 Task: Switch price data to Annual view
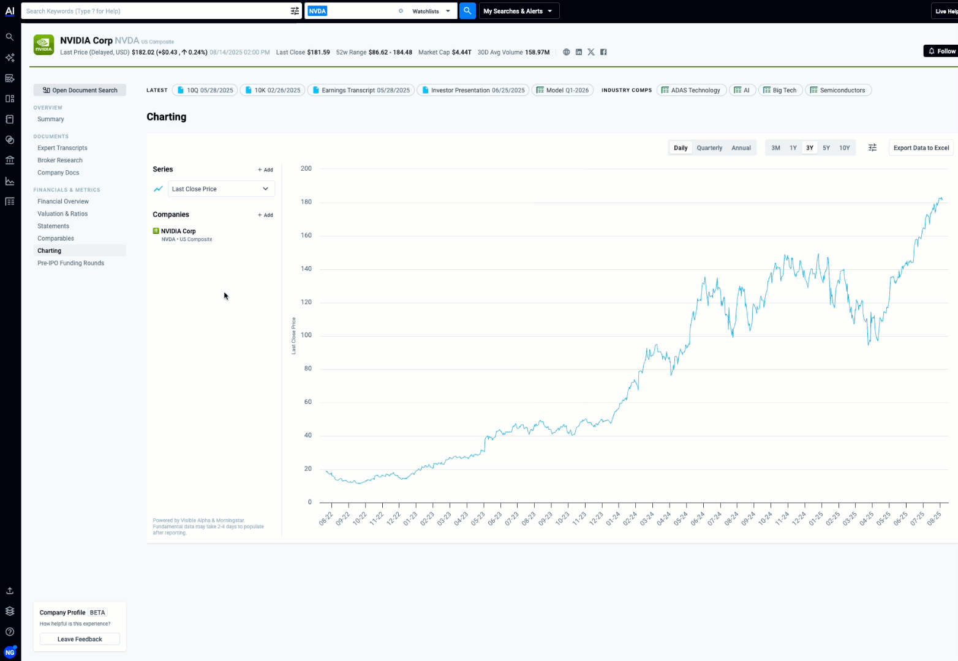pyautogui.click(x=741, y=148)
